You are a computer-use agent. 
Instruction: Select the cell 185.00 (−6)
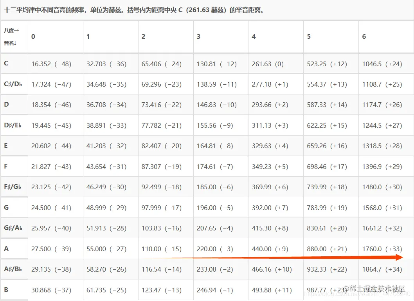[x=221, y=187]
